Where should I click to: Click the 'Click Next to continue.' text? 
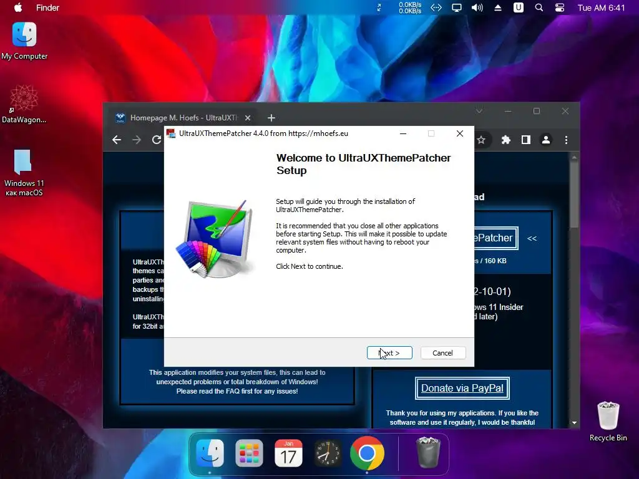coord(310,266)
